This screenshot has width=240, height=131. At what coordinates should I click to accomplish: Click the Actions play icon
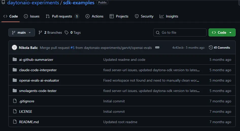click(x=87, y=16)
